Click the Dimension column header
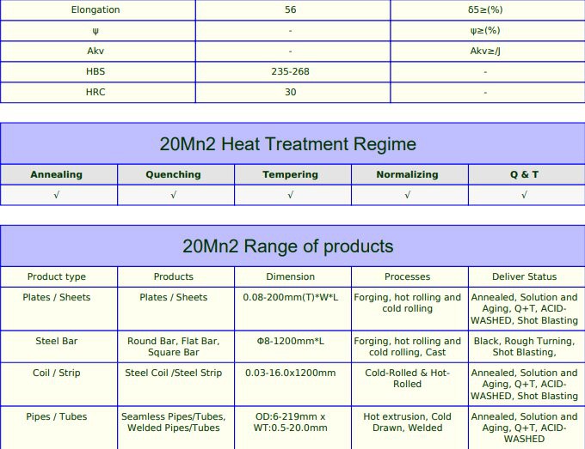Screen dimensions: 585x449 coord(291,276)
